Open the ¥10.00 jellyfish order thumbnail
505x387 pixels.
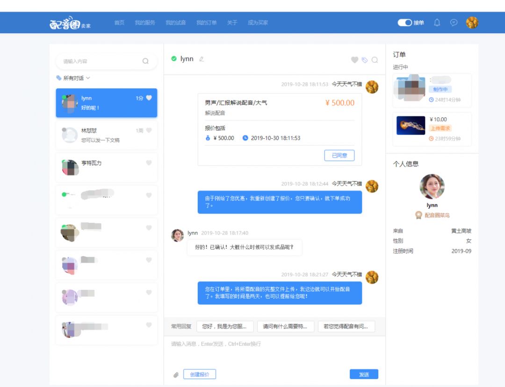point(411,125)
